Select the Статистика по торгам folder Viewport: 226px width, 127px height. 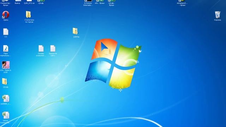(x=29, y=17)
